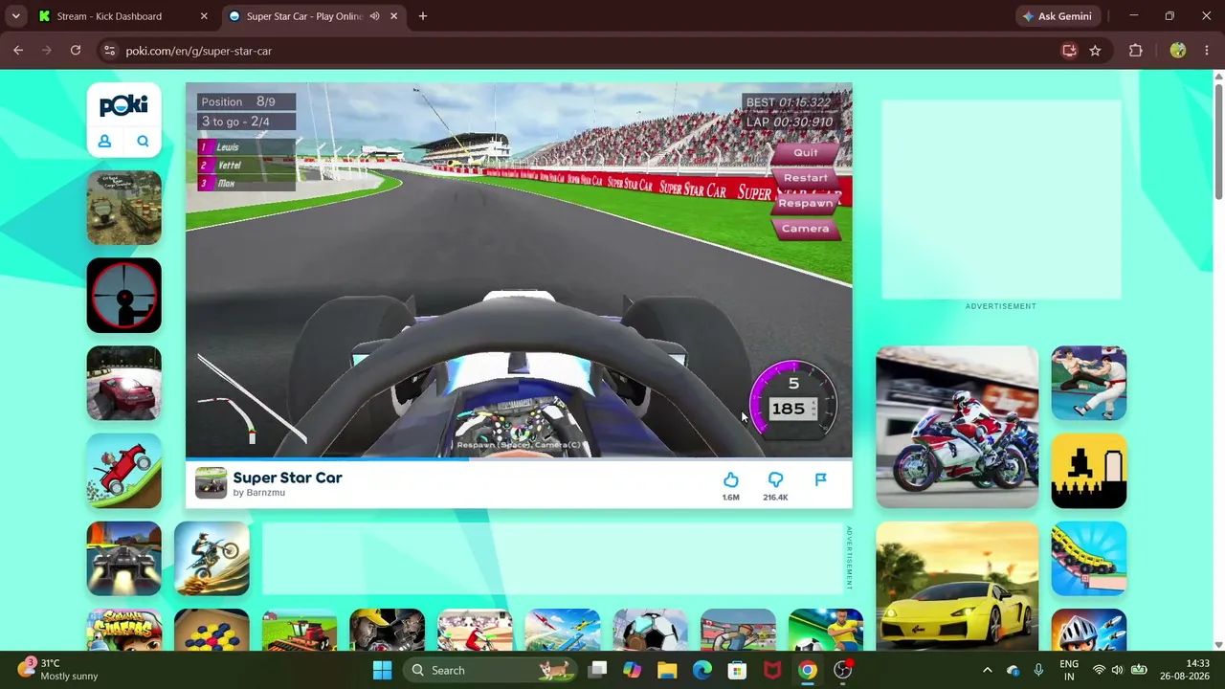
Task: Open the black stickman yellow game thumbnail
Action: (1089, 471)
